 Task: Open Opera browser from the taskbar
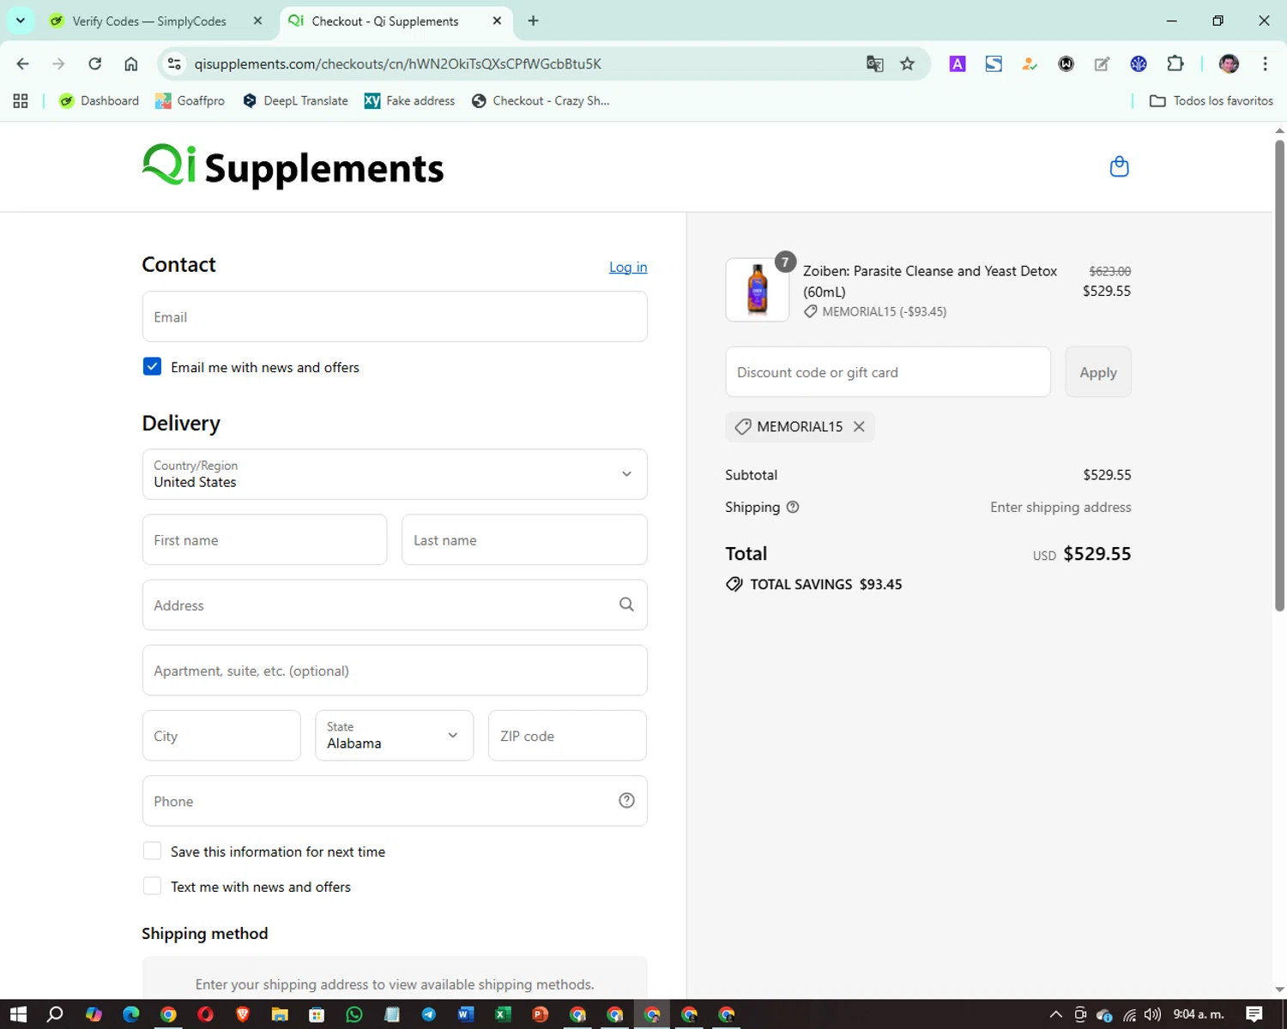pos(205,1014)
